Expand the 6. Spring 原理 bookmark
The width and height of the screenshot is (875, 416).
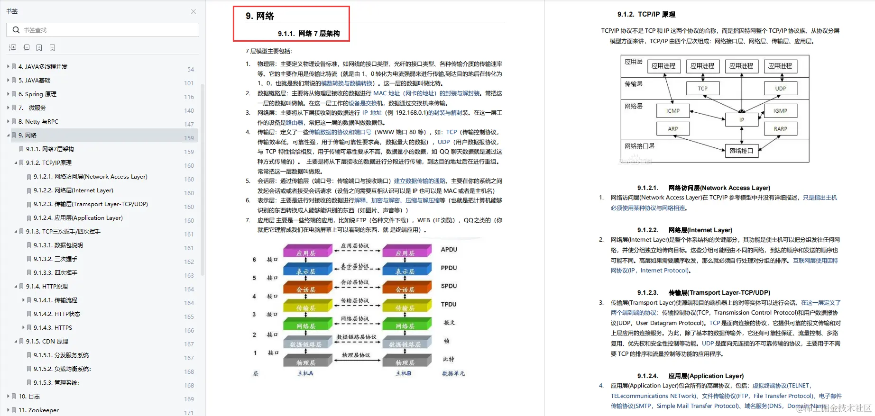pyautogui.click(x=8, y=94)
